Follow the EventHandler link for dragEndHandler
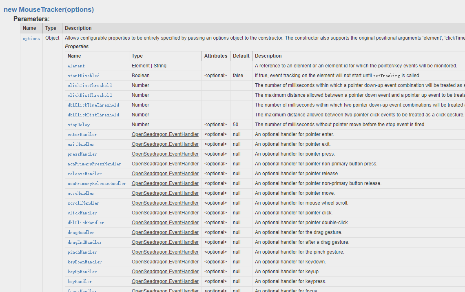This screenshot has width=465, height=292. (165, 242)
